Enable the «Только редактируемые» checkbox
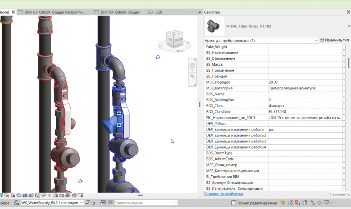351x209 pixels. pos(234,203)
